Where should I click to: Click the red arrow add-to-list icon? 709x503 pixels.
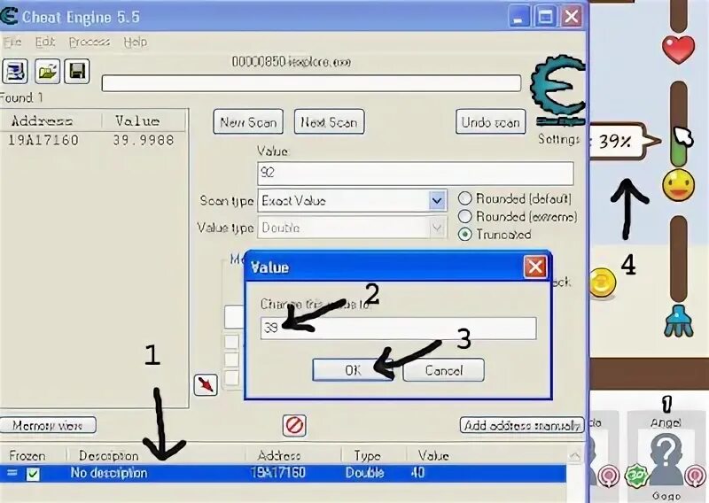point(206,385)
